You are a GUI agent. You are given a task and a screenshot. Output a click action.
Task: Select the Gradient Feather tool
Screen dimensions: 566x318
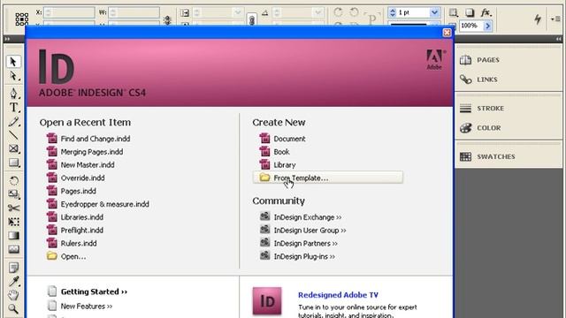tap(13, 249)
